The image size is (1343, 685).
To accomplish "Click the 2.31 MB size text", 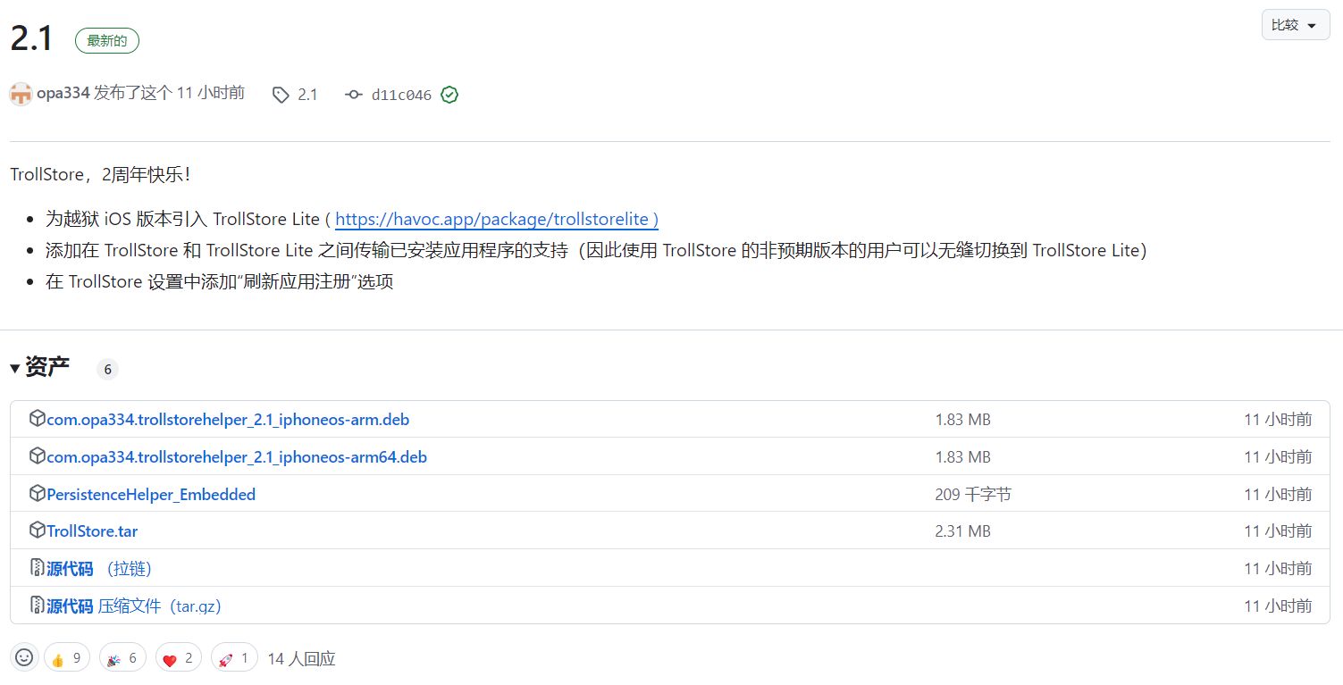I will (x=963, y=531).
